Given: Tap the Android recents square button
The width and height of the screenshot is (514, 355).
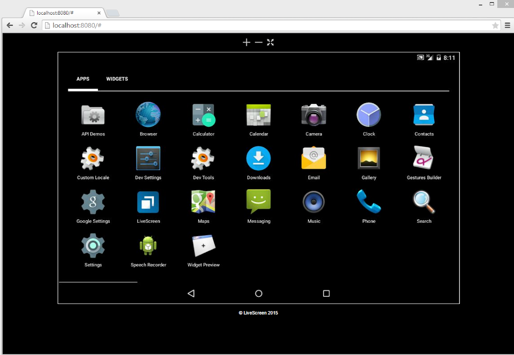Looking at the screenshot, I should coord(326,293).
